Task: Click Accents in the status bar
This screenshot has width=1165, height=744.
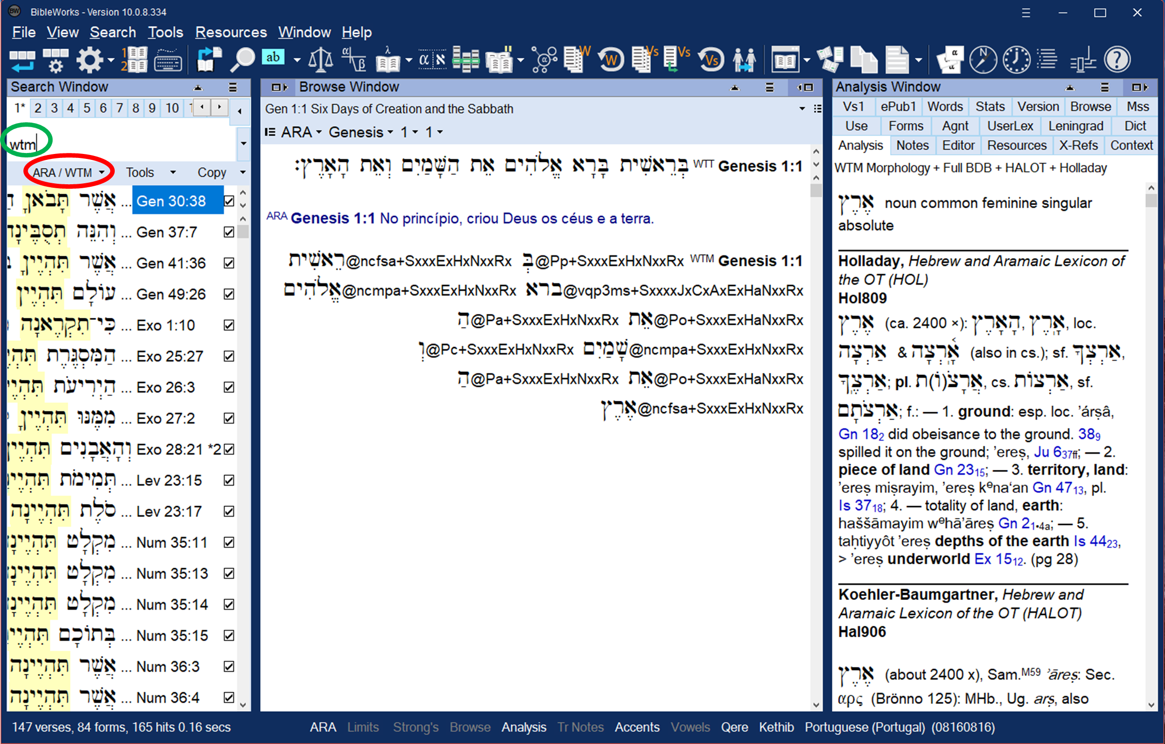Action: click(637, 727)
